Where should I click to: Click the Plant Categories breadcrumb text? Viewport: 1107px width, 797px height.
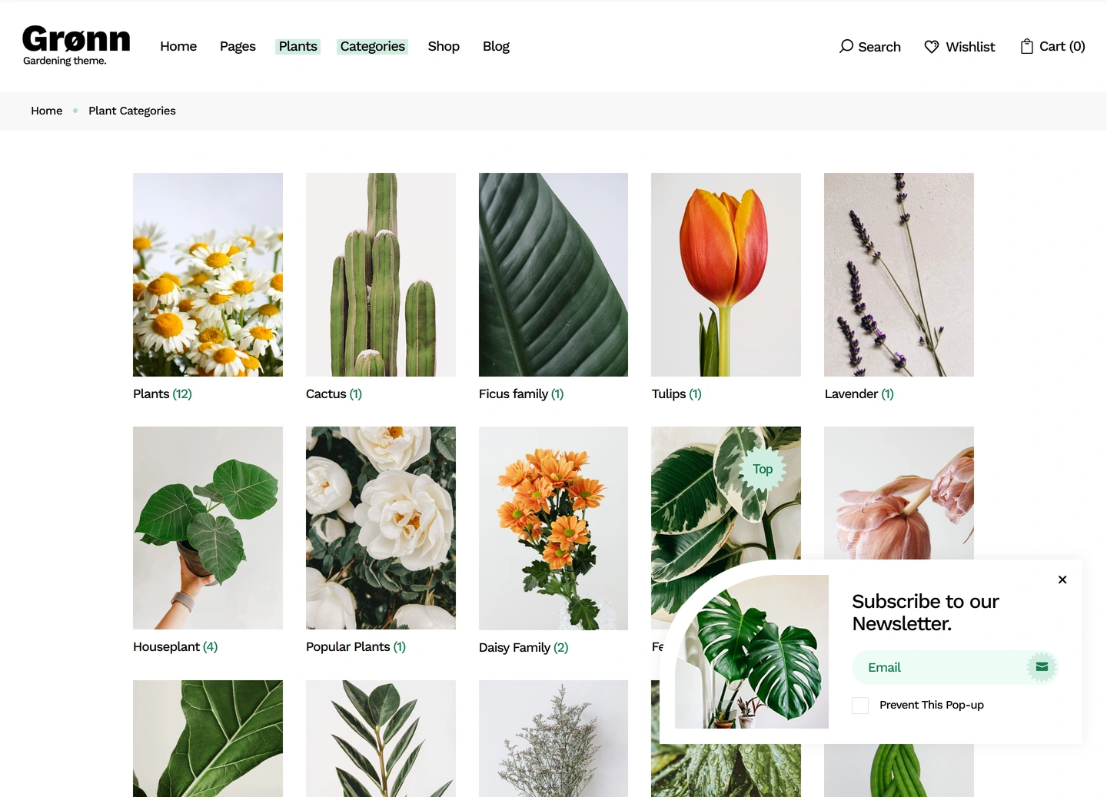(132, 111)
